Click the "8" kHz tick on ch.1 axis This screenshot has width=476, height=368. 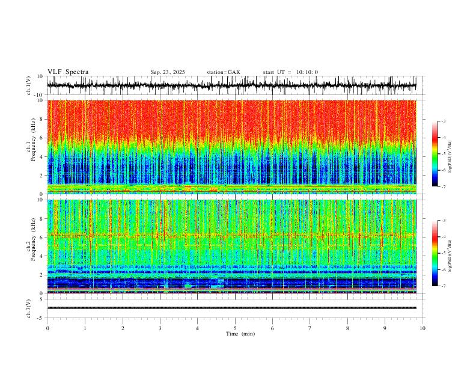coord(42,119)
